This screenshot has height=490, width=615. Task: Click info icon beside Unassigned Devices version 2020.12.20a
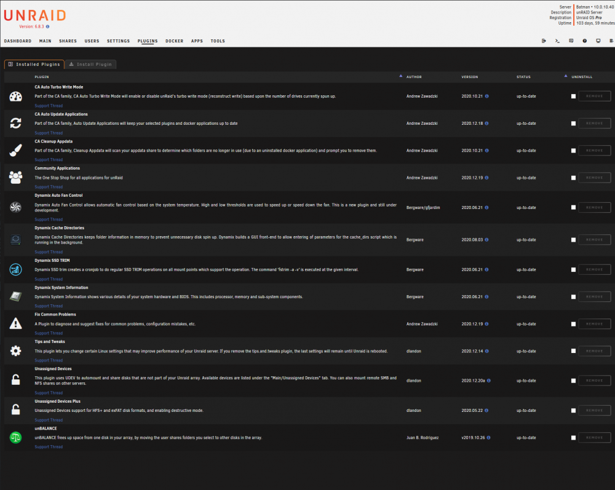489,381
